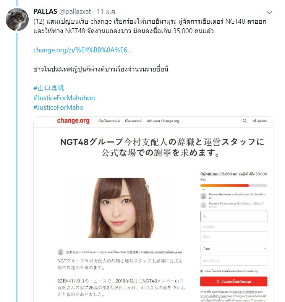Open PALLAS profile avatar picture
The height and width of the screenshot is (302, 285).
pyautogui.click(x=17, y=19)
